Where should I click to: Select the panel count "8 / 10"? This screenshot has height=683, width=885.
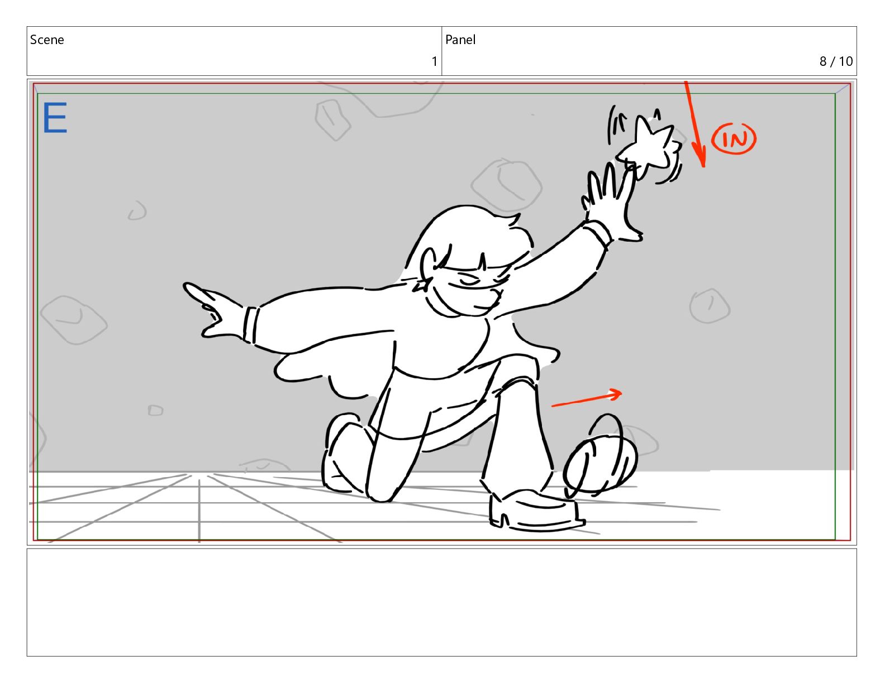pos(836,61)
